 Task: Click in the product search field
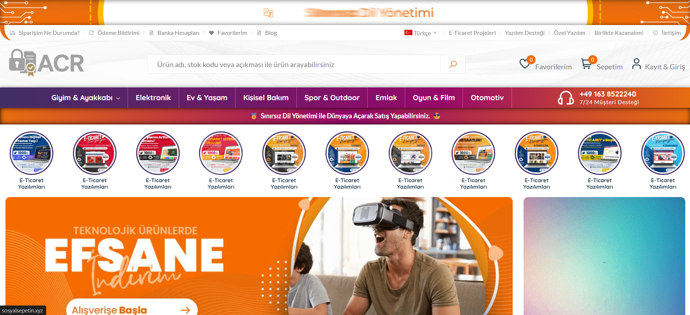294,64
